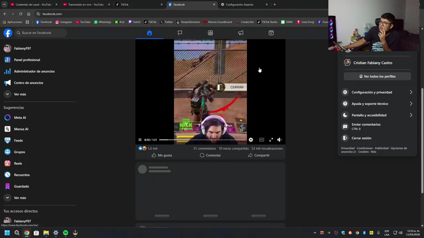Unmute the video sound
This screenshot has height=238, width=424.
tap(280, 140)
